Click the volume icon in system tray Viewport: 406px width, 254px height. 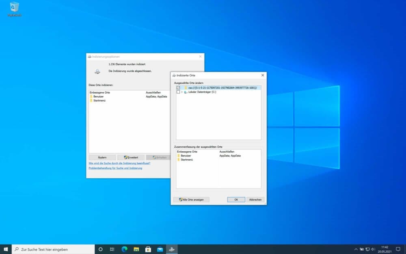point(373,250)
